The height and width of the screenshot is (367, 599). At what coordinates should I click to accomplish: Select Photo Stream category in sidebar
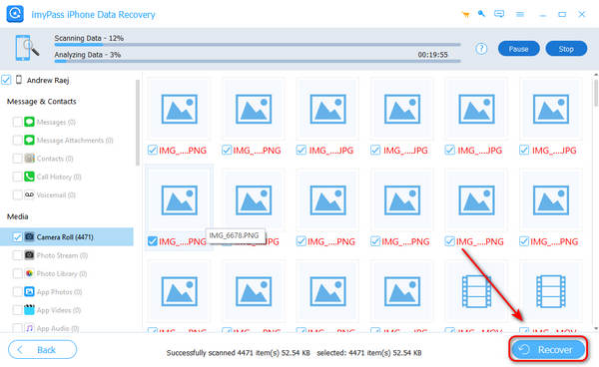(62, 255)
